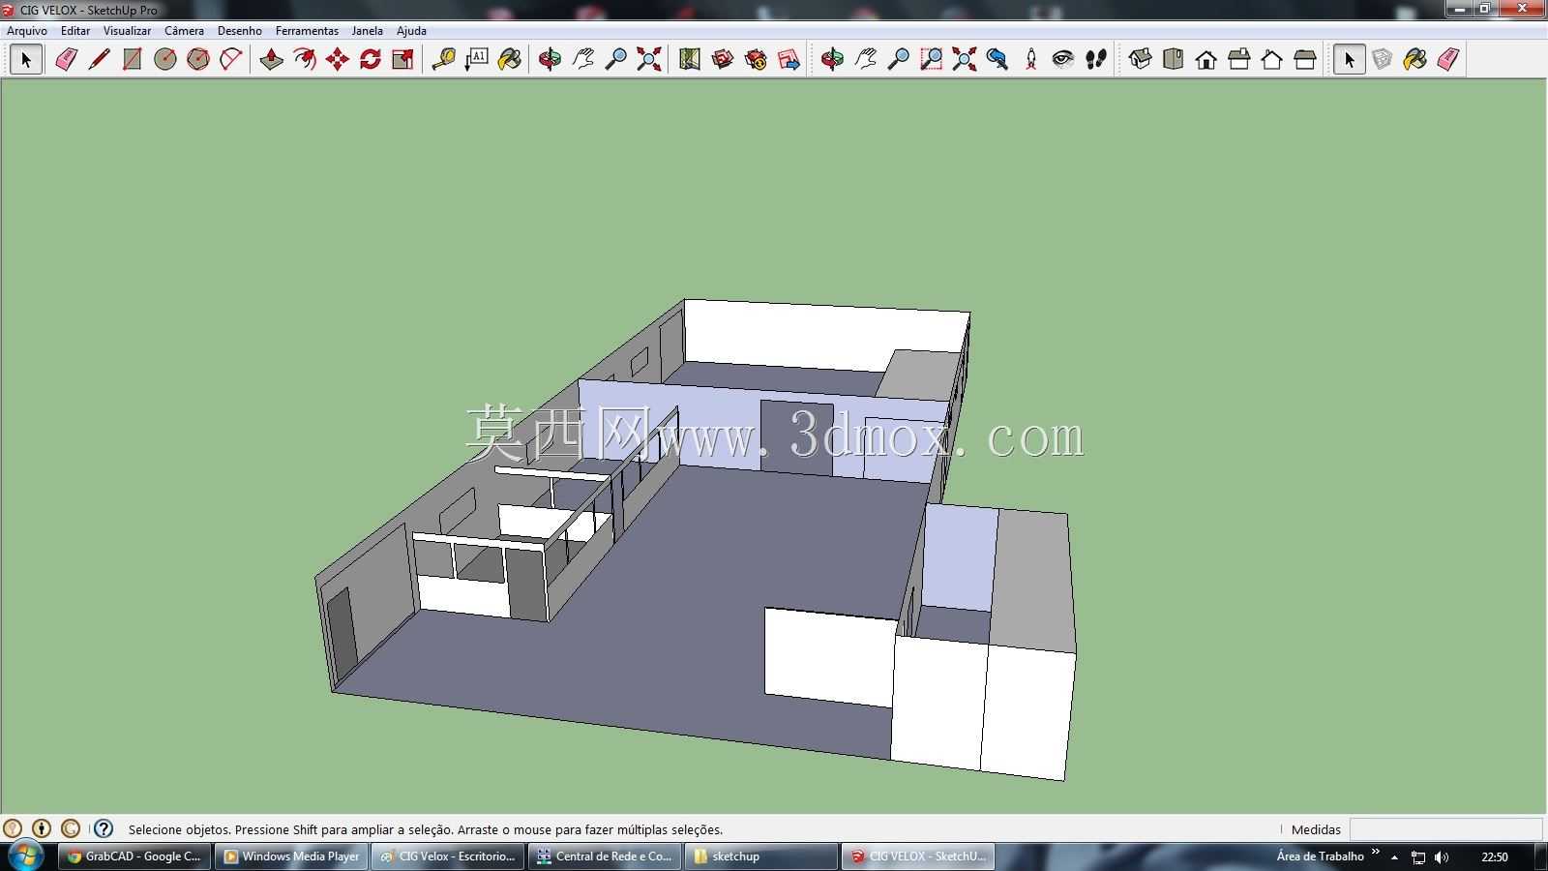Select the Arc drawing tool
The image size is (1548, 871).
[230, 59]
